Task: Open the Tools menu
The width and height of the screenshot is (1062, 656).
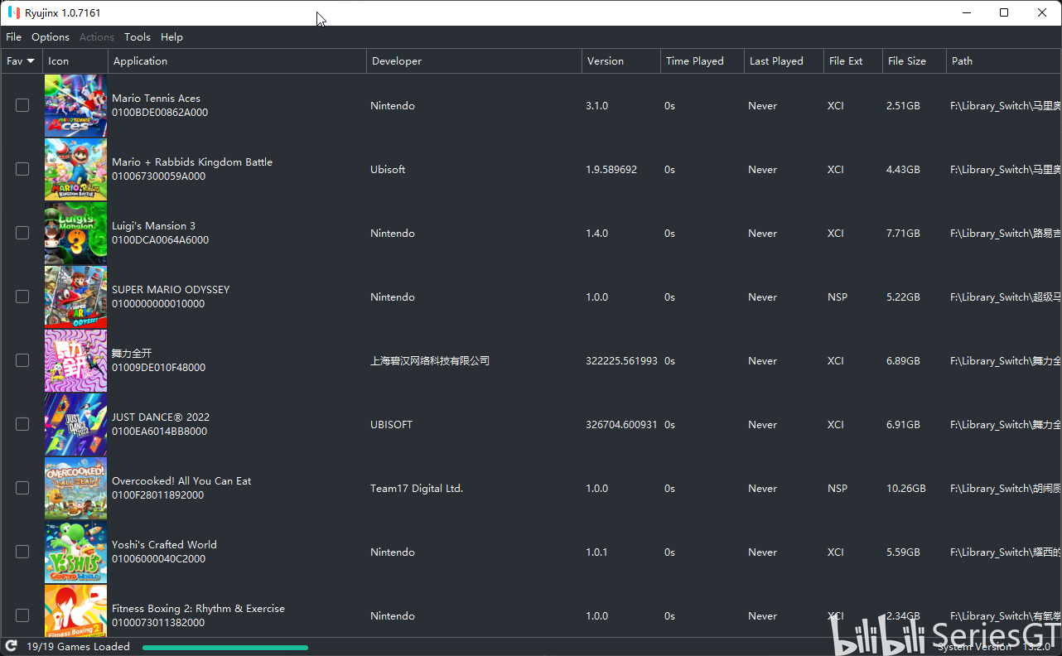Action: coord(138,37)
